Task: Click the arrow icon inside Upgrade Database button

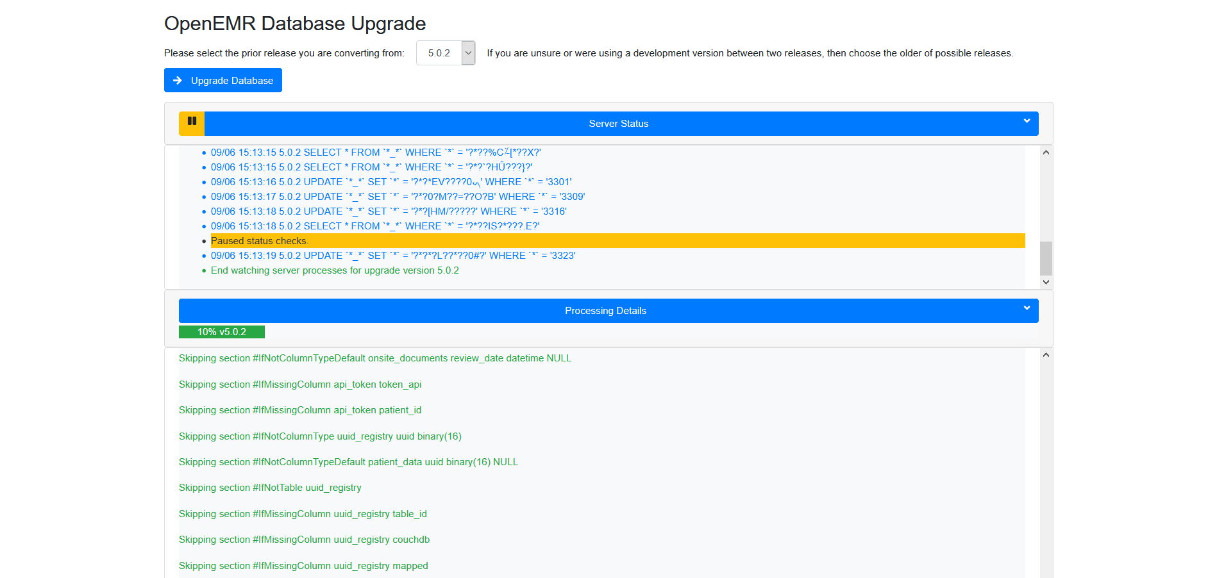Action: (178, 80)
